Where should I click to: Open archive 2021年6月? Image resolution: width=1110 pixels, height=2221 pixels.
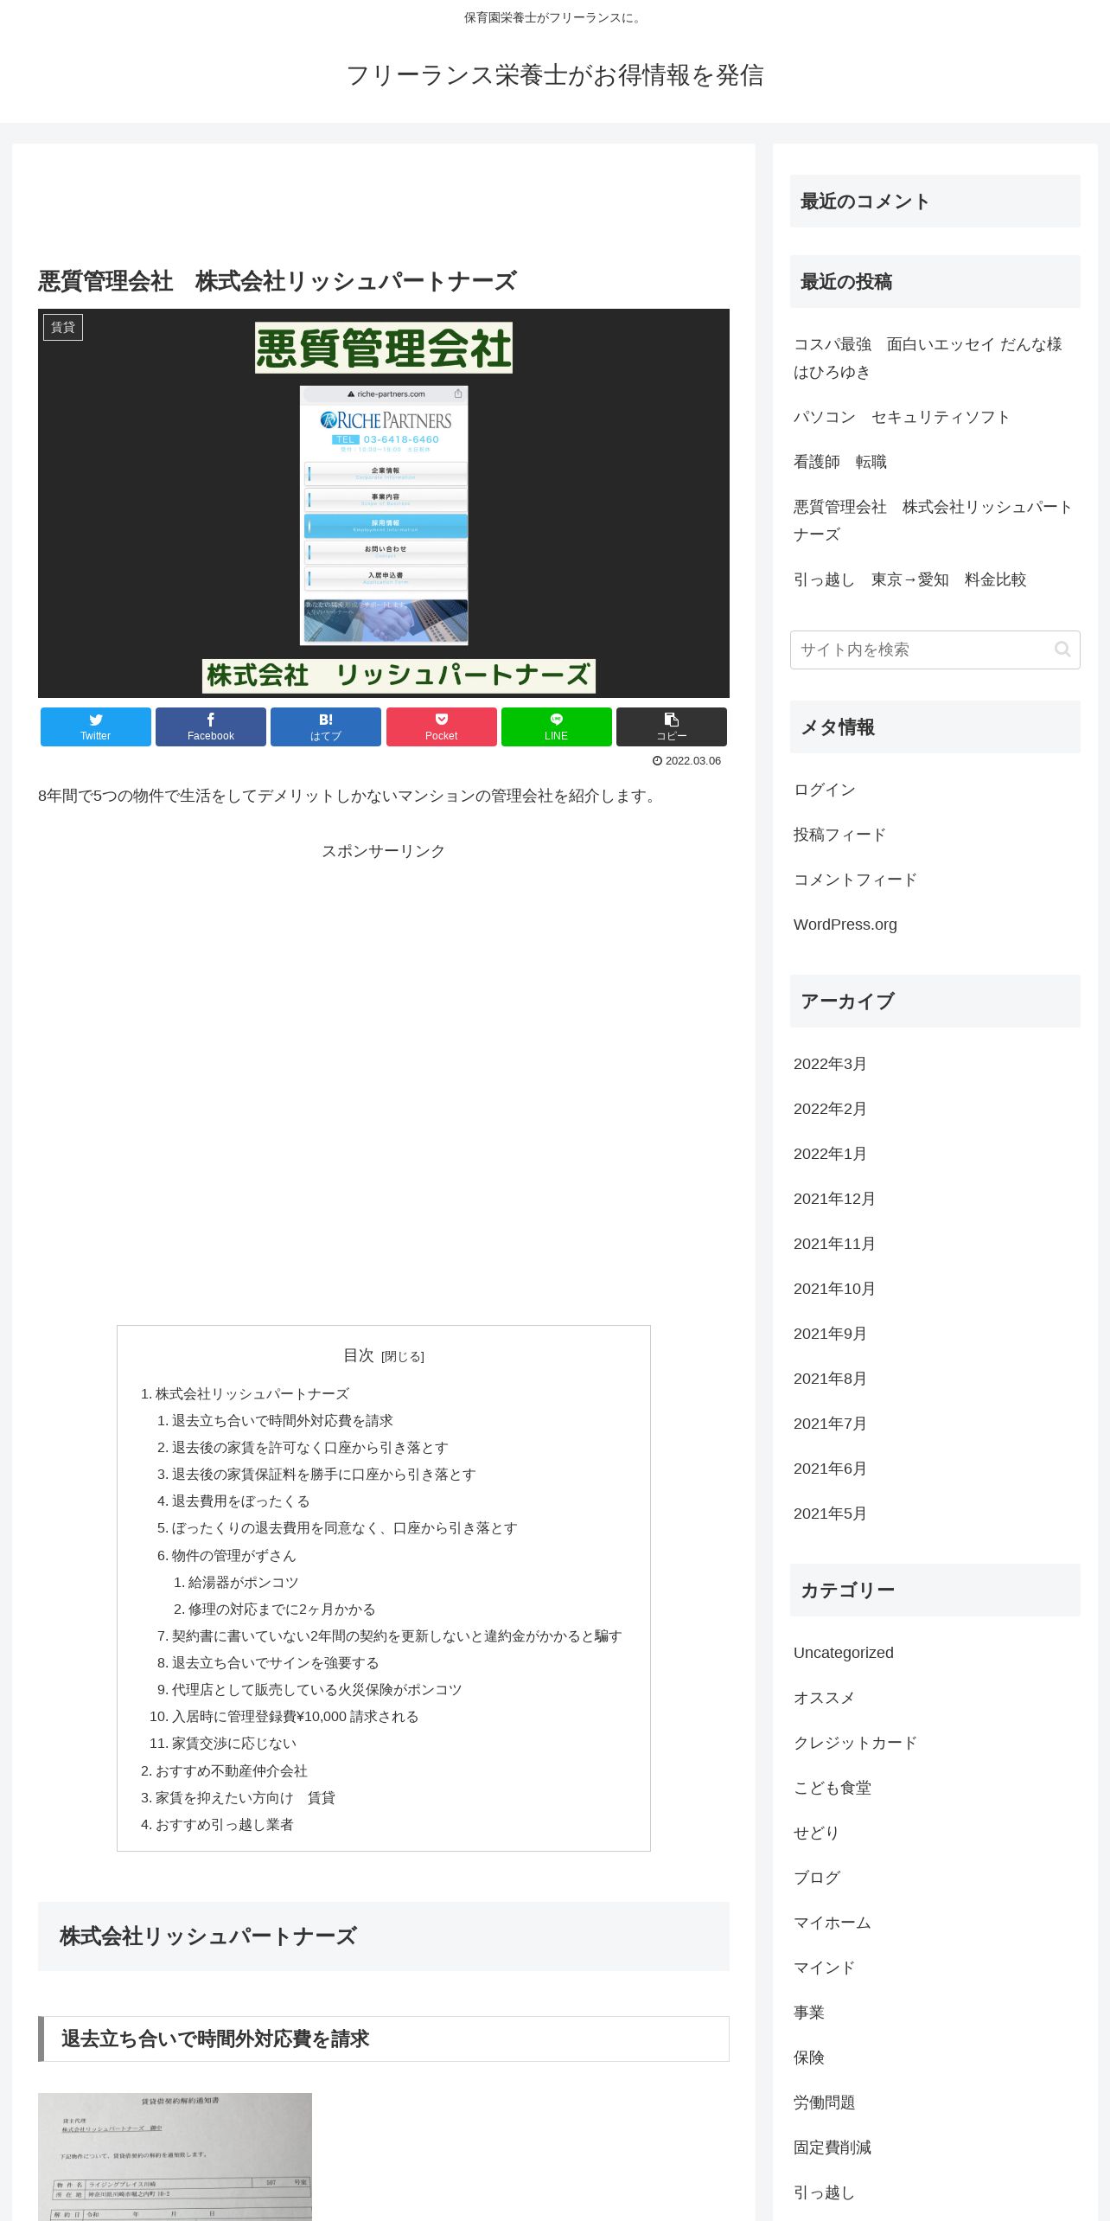830,1469
